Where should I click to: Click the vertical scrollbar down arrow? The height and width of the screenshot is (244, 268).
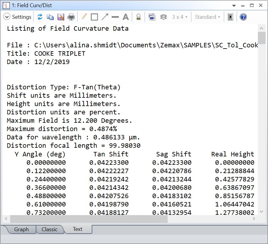click(x=261, y=212)
